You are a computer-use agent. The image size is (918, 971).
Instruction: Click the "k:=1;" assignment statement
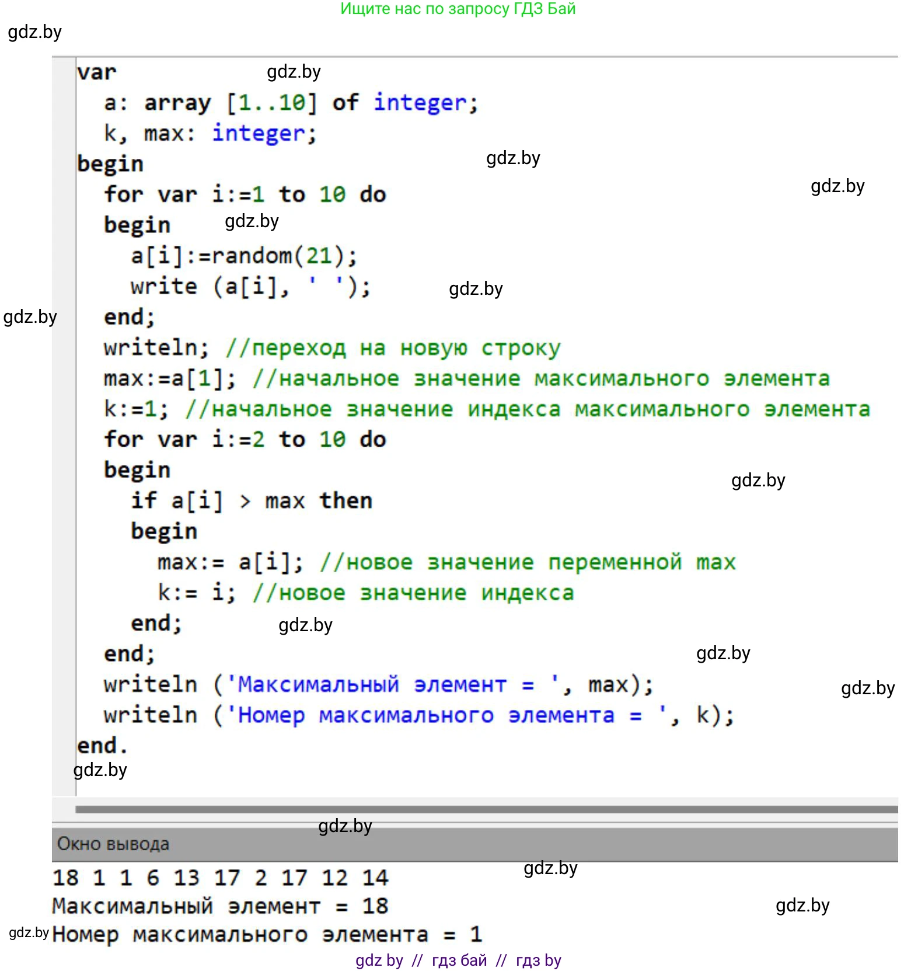(136, 409)
